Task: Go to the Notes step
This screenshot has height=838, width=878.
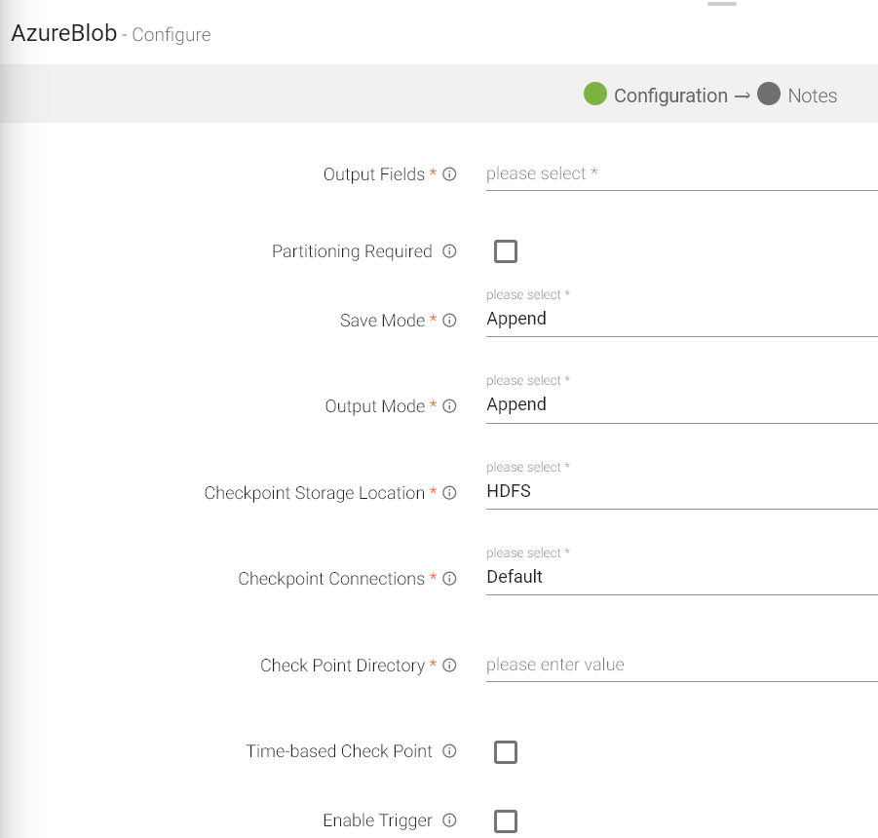Action: click(798, 95)
